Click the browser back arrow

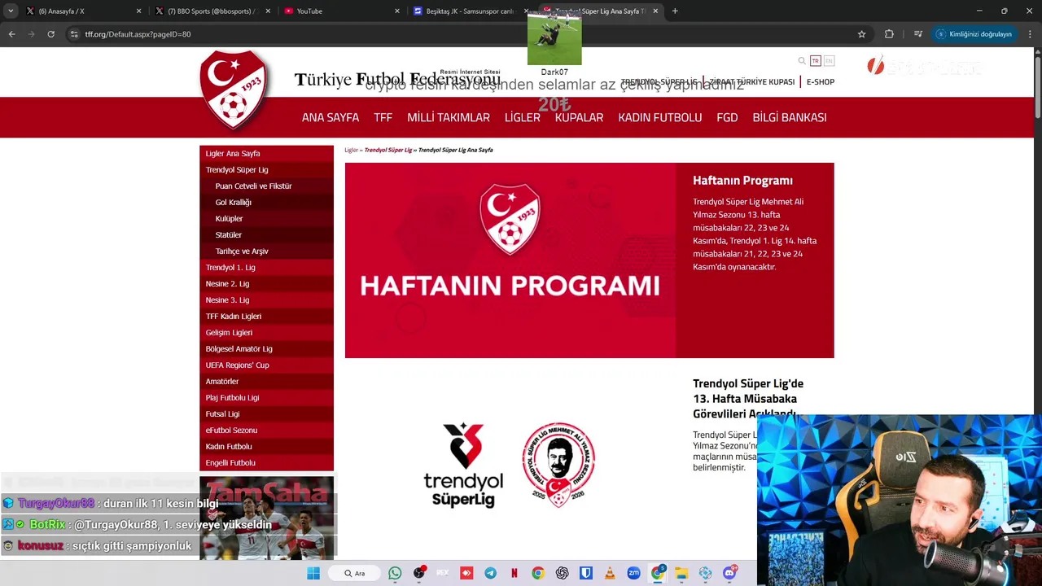point(11,34)
